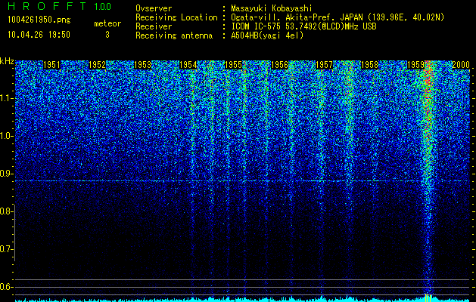The height and width of the screenshot is (302, 476).
Task: Click the A504HB(yagi 4el) antenna text
Action: (267, 35)
